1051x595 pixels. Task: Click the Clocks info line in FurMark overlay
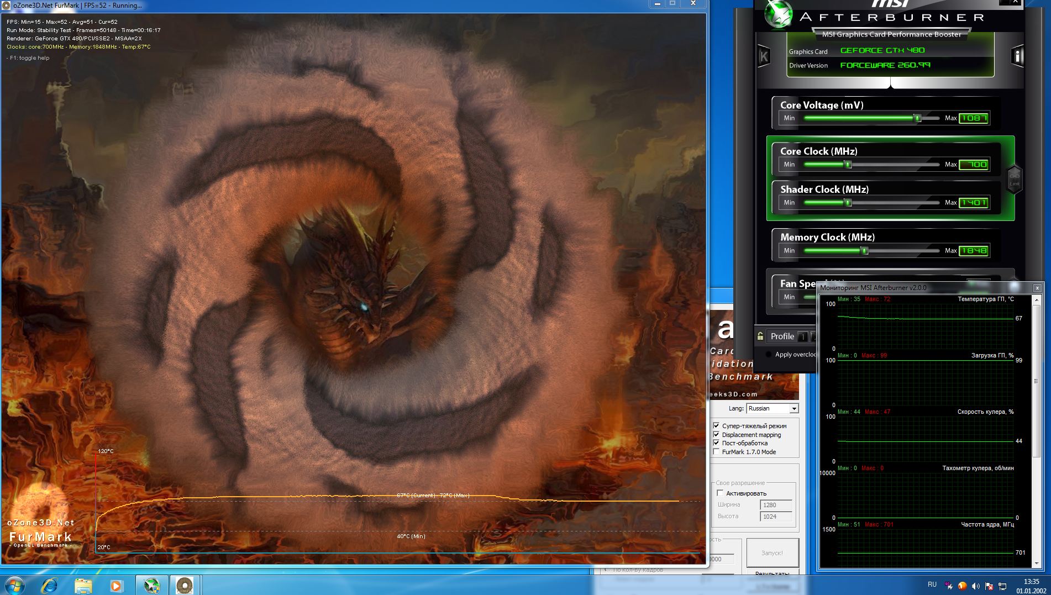tap(78, 47)
